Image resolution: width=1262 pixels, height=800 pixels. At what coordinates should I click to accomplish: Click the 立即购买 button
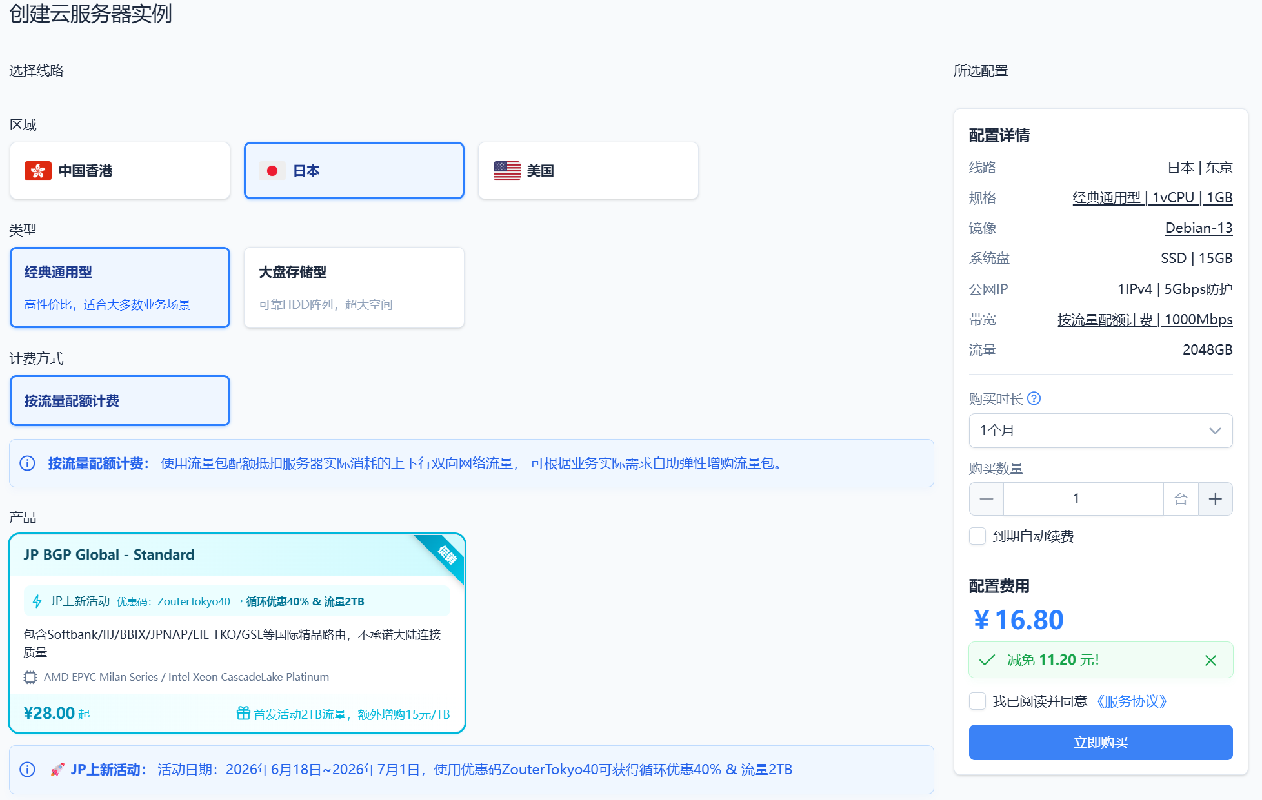pyautogui.click(x=1101, y=743)
